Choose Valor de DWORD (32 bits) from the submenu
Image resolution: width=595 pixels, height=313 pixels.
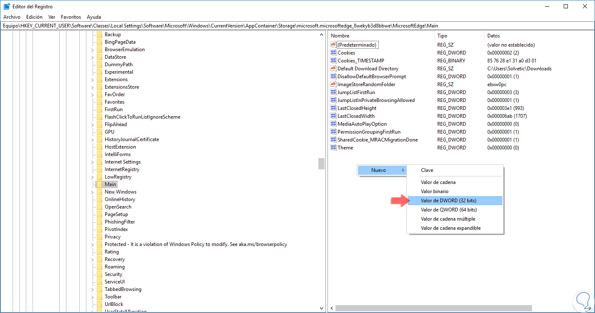(x=455, y=201)
